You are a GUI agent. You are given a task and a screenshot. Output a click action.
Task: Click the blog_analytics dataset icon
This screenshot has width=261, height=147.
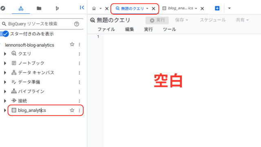pyautogui.click(x=14, y=110)
